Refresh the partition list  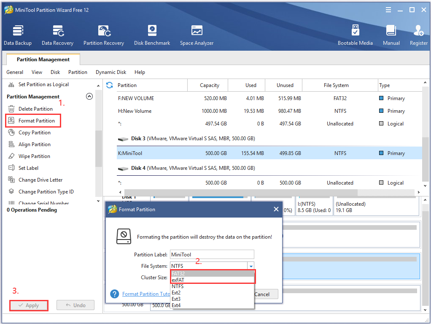click(x=109, y=85)
